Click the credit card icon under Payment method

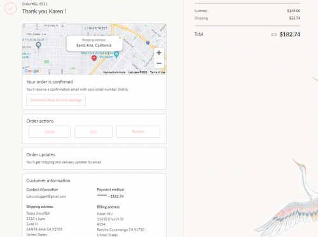pyautogui.click(x=102, y=196)
